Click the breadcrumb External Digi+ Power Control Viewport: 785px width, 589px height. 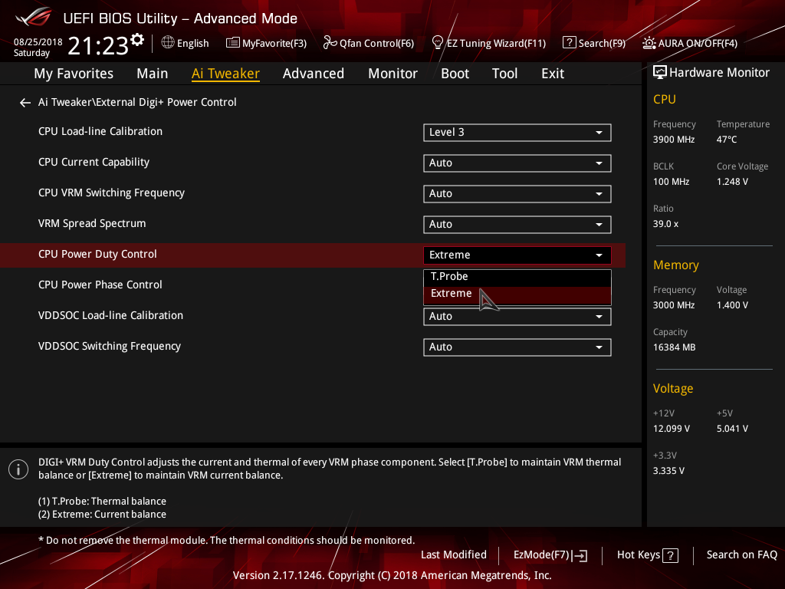166,102
